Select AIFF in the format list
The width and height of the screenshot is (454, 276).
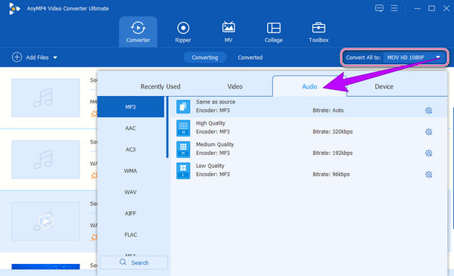[131, 213]
